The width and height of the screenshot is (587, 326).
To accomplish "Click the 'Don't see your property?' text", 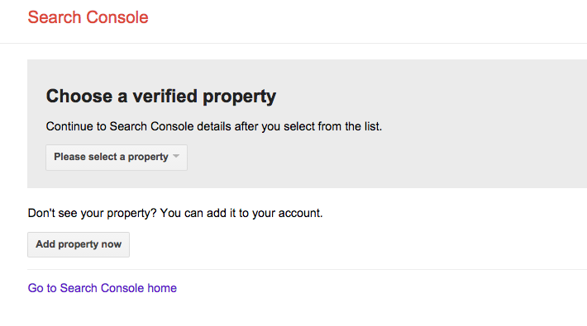I will 92,213.
